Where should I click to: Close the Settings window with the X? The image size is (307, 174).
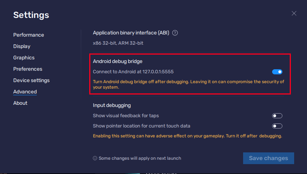[294, 14]
